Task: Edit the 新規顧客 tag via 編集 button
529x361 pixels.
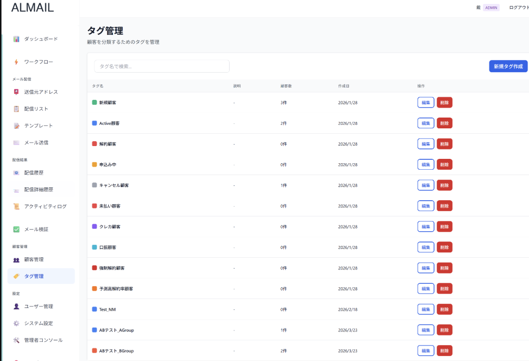Action: tap(425, 102)
